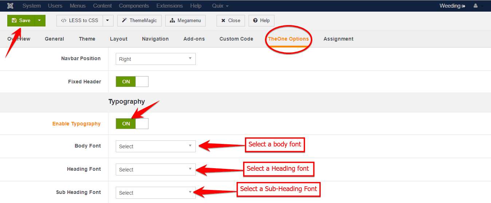Click the green Save button

coord(21,21)
